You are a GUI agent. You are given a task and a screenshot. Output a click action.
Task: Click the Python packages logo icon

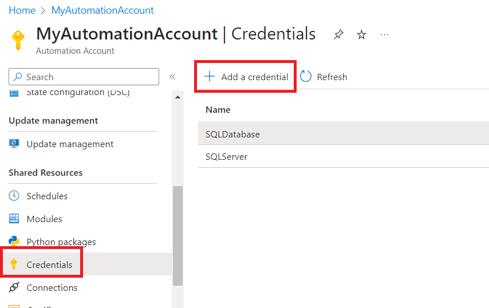pyautogui.click(x=14, y=241)
